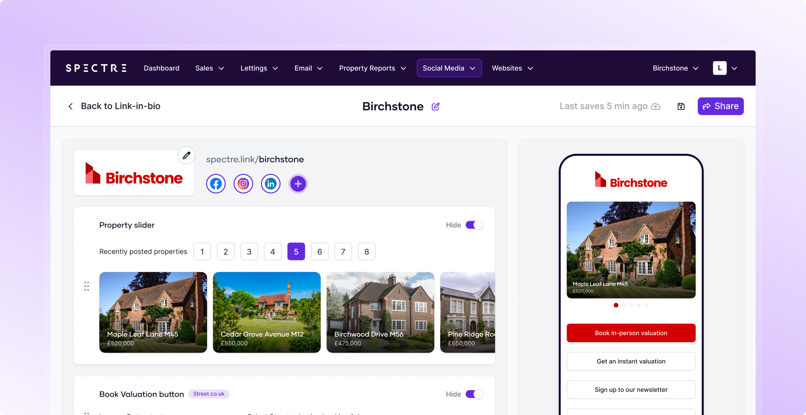Click the Share button
The width and height of the screenshot is (806, 415).
(720, 106)
